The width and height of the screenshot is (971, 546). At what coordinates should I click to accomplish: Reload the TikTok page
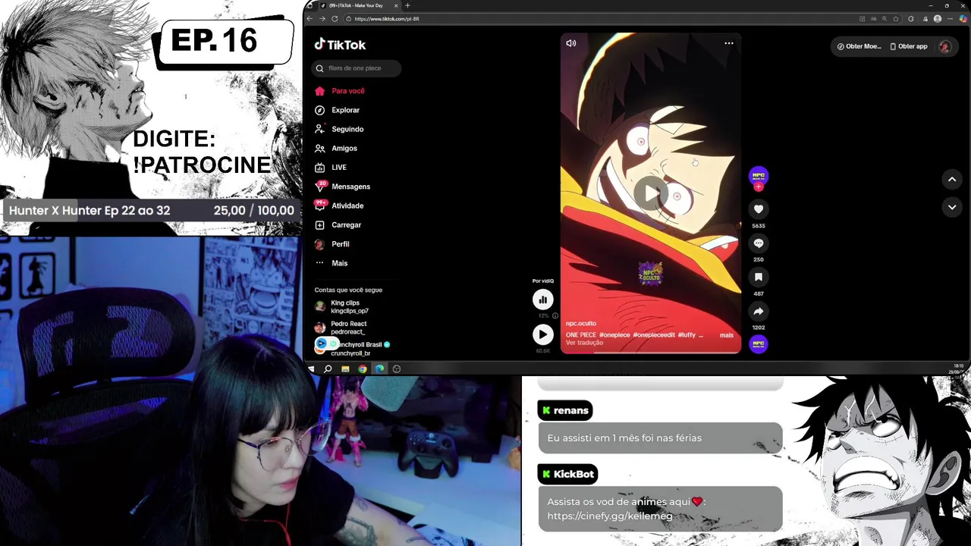pyautogui.click(x=335, y=19)
